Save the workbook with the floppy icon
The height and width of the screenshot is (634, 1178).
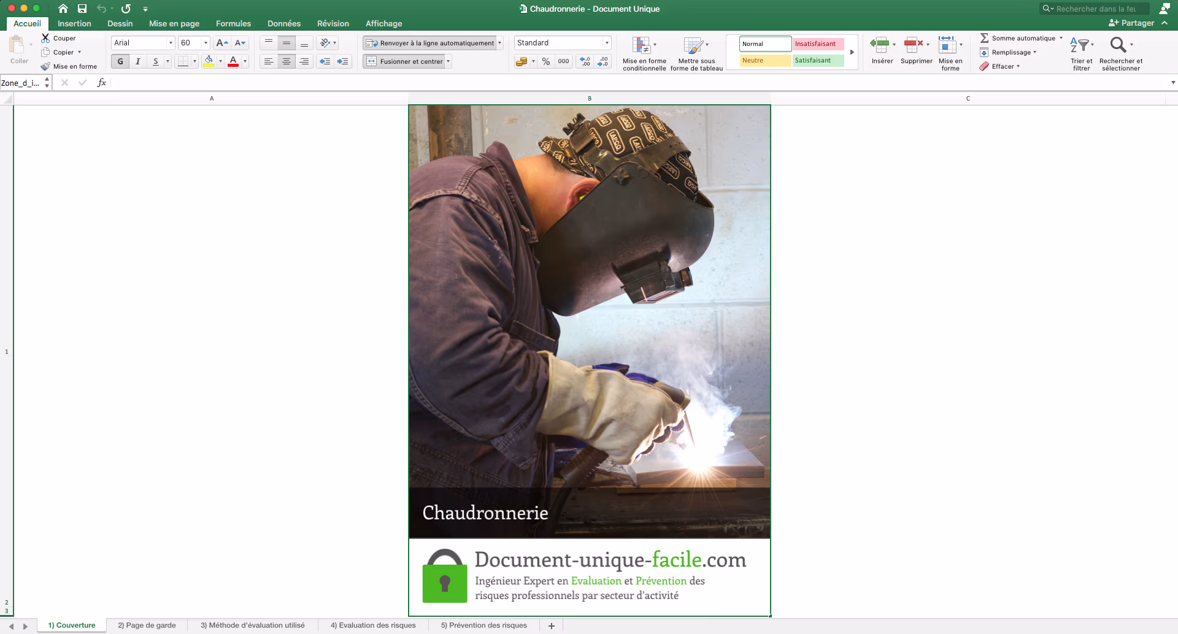(82, 9)
